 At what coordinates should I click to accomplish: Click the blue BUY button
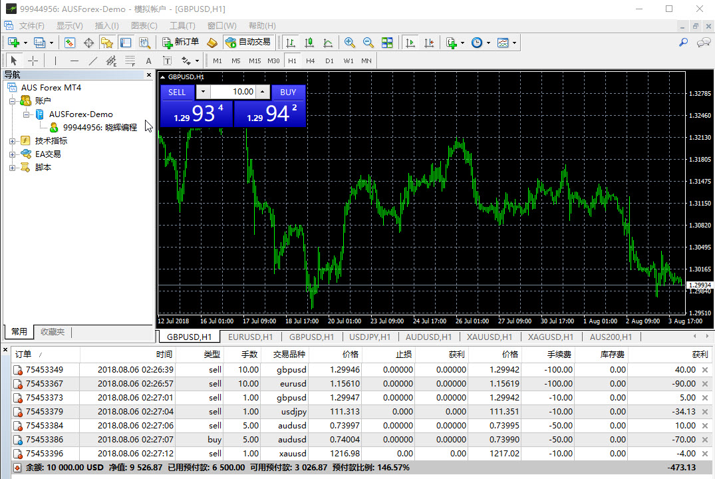point(288,92)
